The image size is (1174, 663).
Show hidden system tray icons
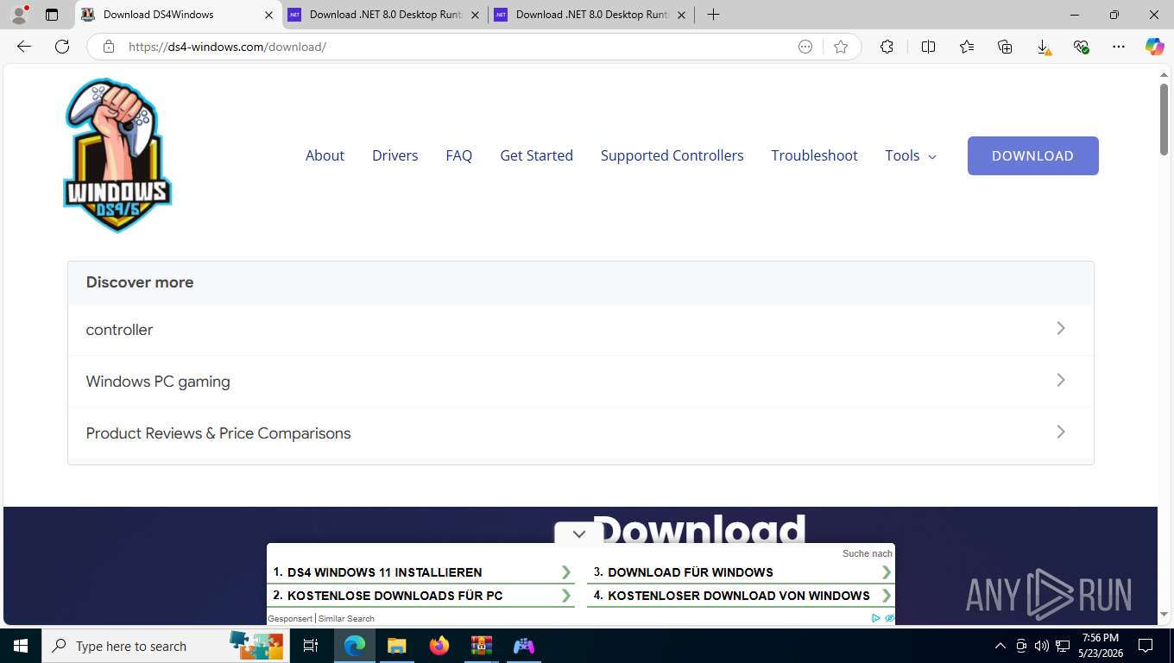pyautogui.click(x=1000, y=646)
